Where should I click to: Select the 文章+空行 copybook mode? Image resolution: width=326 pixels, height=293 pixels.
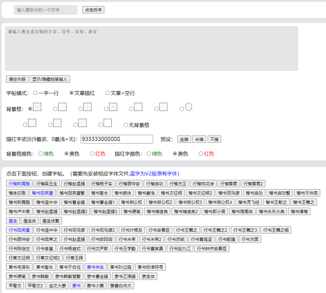coord(107,93)
